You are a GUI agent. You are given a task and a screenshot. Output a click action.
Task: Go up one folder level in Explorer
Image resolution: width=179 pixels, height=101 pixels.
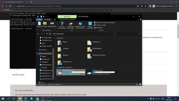[47, 34]
